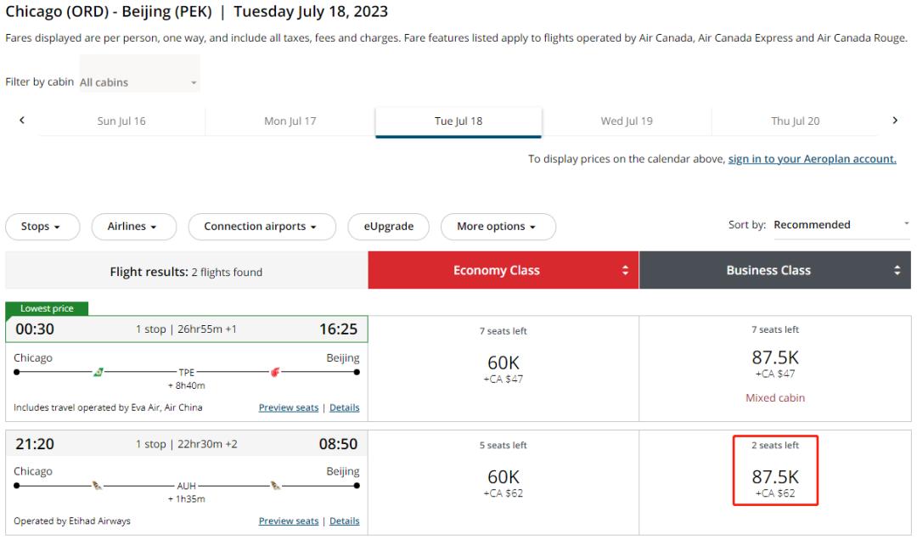Open the Connection airports filter
Viewport: 917px width, 540px height.
pyautogui.click(x=259, y=227)
